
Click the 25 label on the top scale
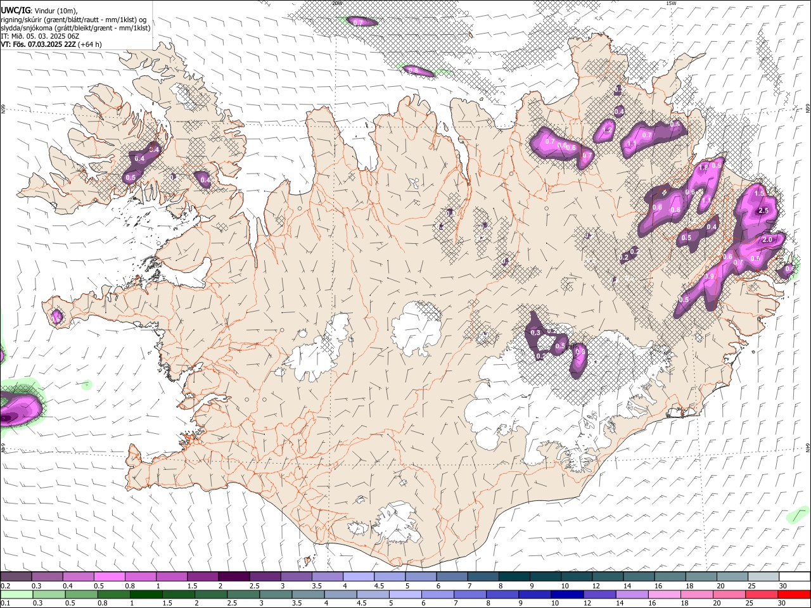(x=751, y=586)
